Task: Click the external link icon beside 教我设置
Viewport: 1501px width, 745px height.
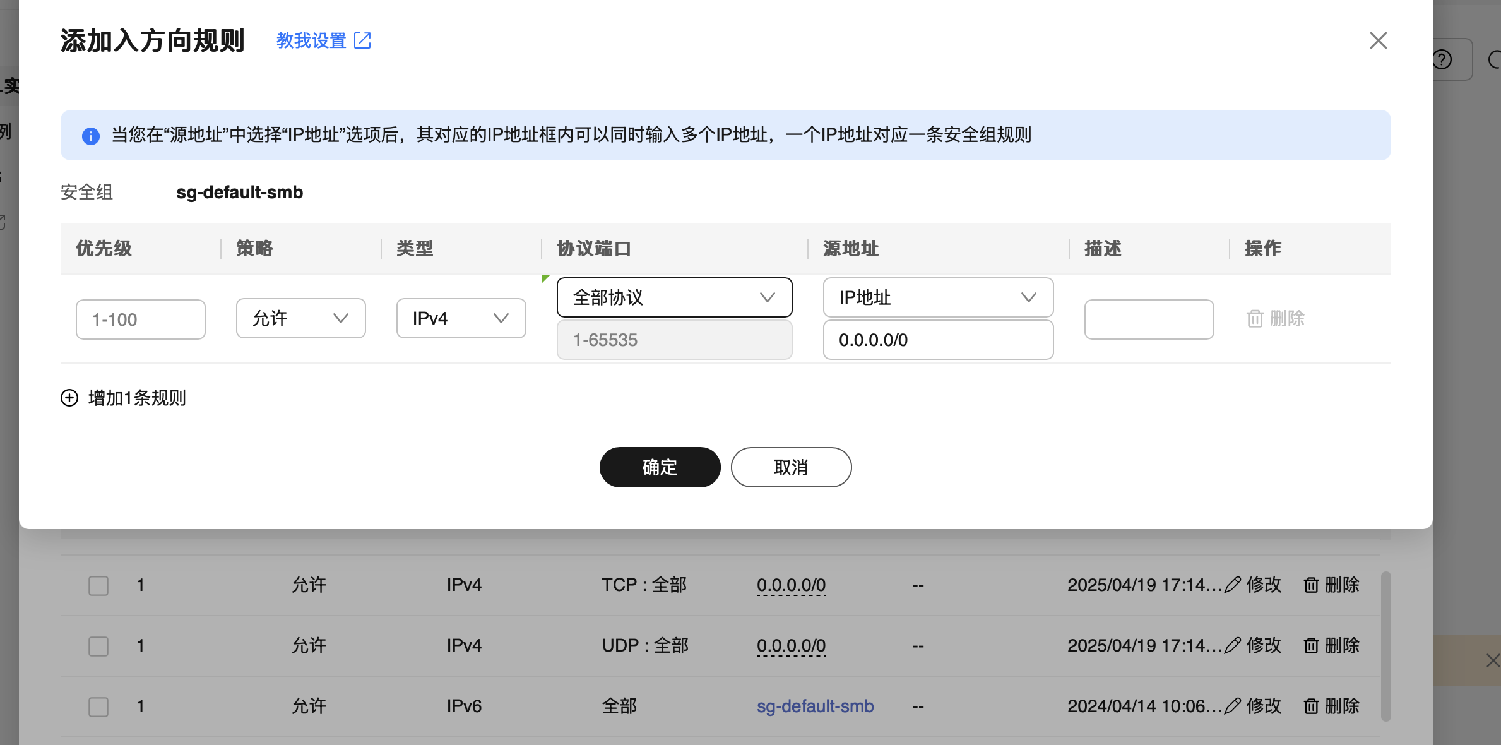Action: [362, 40]
